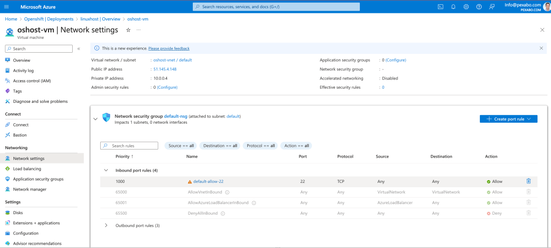Open the Connect menu item
This screenshot has width=551, height=248.
tap(20, 125)
